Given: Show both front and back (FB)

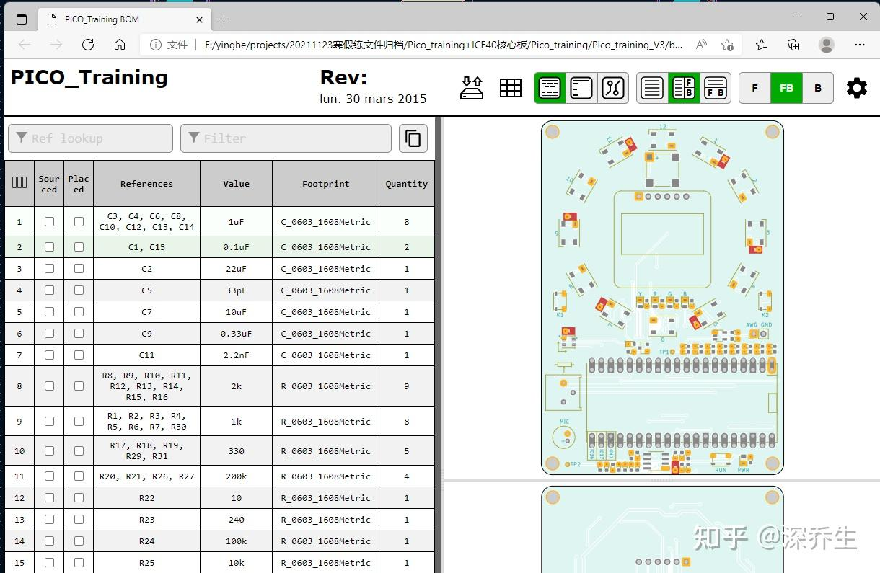Looking at the screenshot, I should [786, 88].
